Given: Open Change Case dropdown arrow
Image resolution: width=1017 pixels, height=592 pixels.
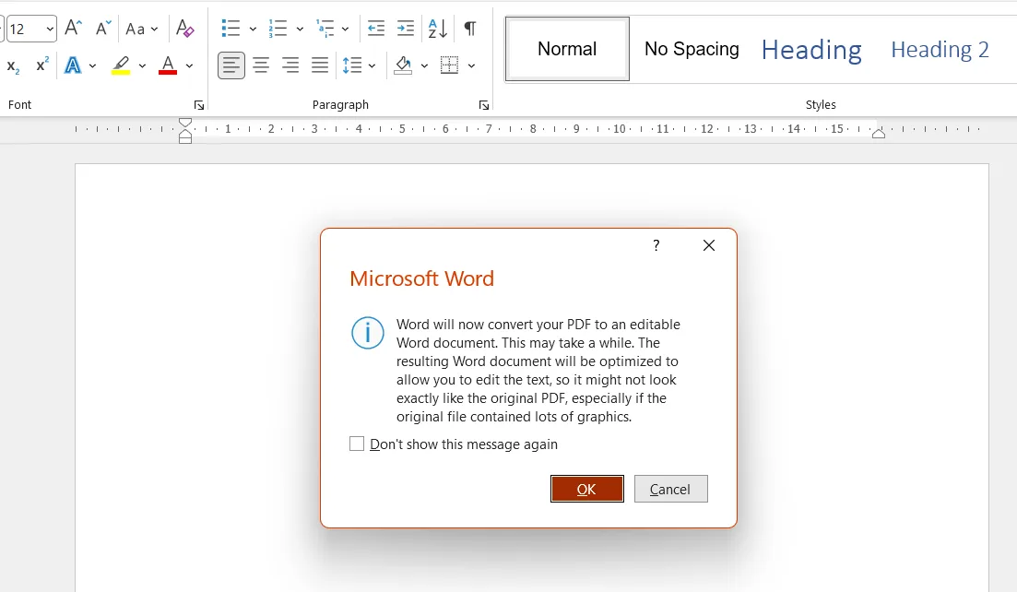Looking at the screenshot, I should [x=154, y=30].
